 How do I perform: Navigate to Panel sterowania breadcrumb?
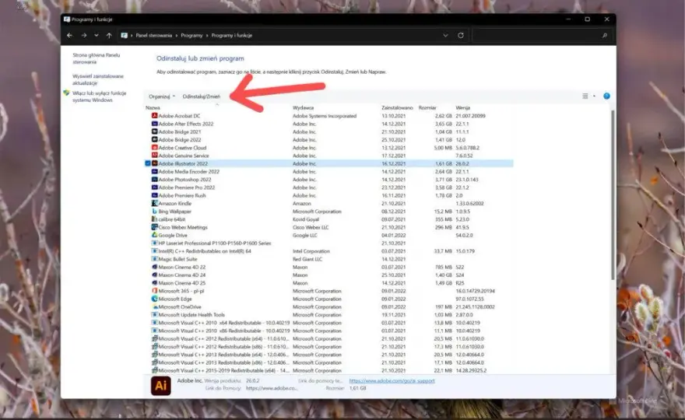coord(154,35)
